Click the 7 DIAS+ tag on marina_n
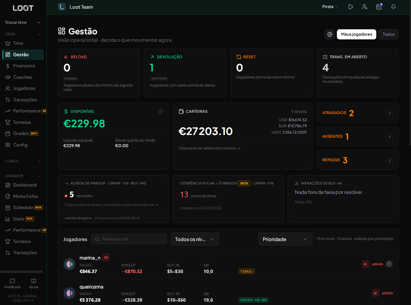411x305 pixels. click(x=247, y=271)
